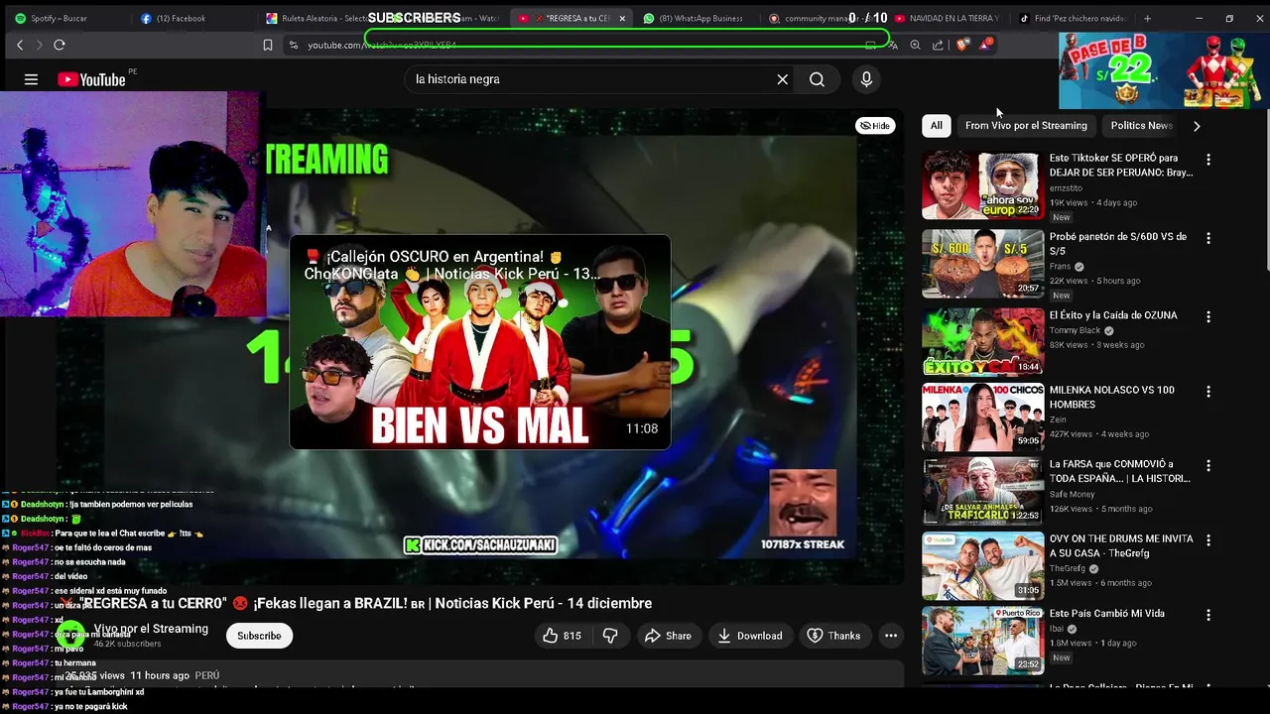1270x714 pixels.
Task: Open options for OVY ON THE DRUMS video
Action: pyautogui.click(x=1207, y=539)
